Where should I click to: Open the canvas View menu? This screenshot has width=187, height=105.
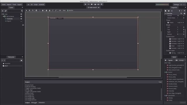pyautogui.click(x=64, y=10)
